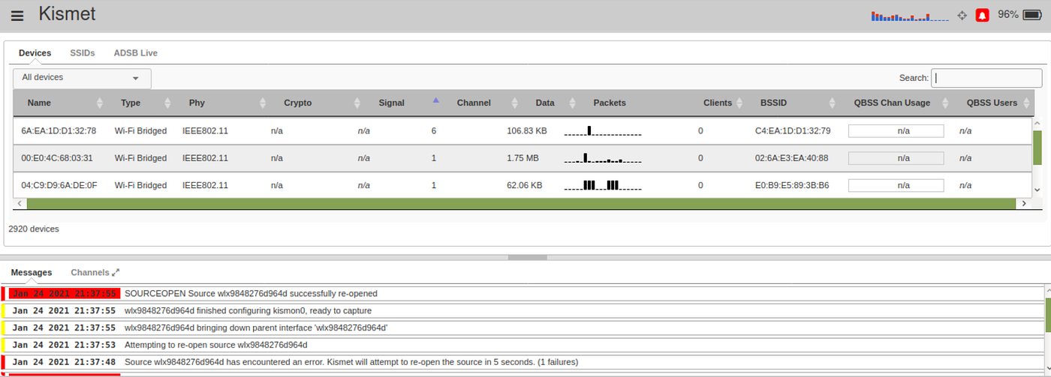Screen dimensions: 1051x377
Task: Click the 62.06 KB data value
Action: [x=525, y=185]
